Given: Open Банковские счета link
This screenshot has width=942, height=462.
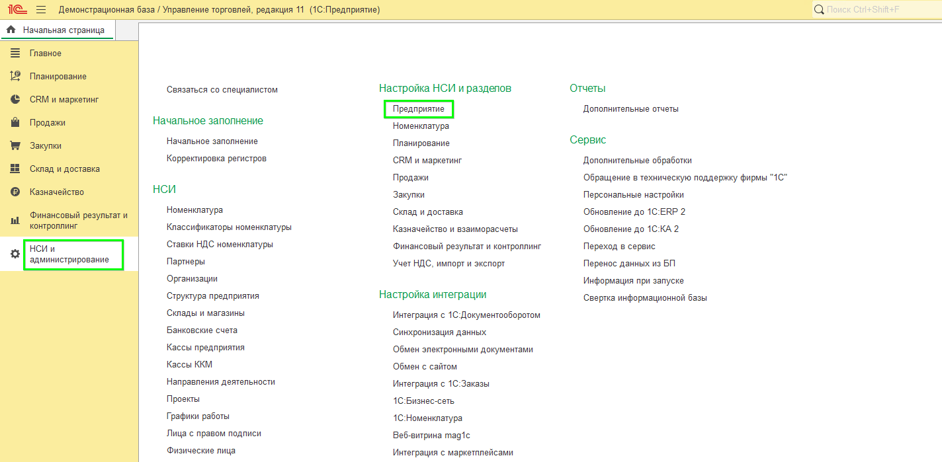Looking at the screenshot, I should click(202, 330).
